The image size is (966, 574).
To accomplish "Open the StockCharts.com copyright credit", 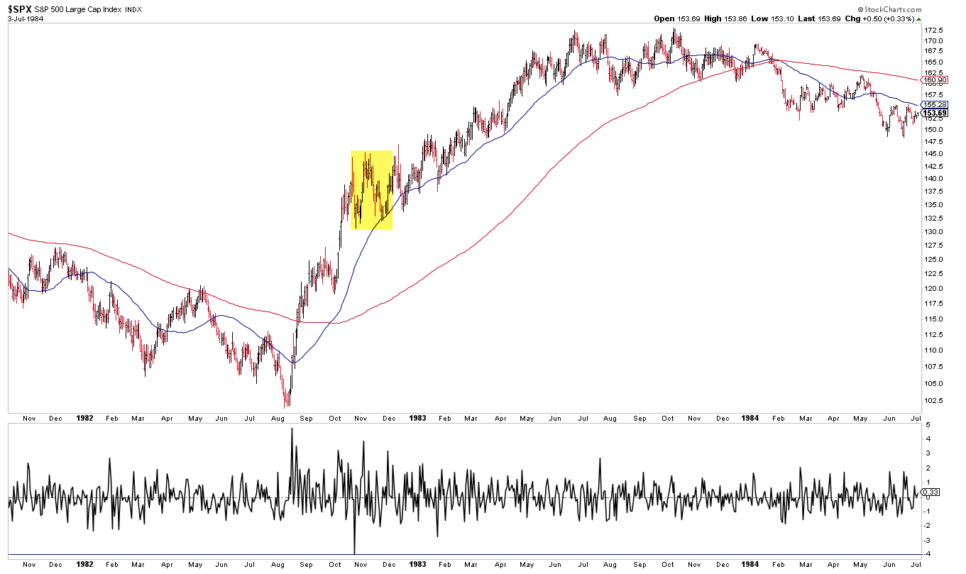I will point(889,9).
